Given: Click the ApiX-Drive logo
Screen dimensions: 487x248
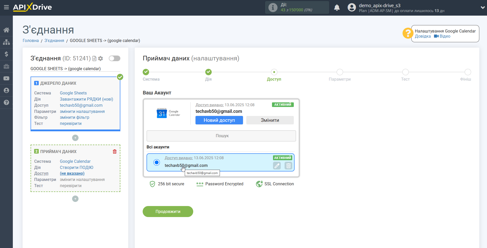Looking at the screenshot, I should (x=32, y=7).
